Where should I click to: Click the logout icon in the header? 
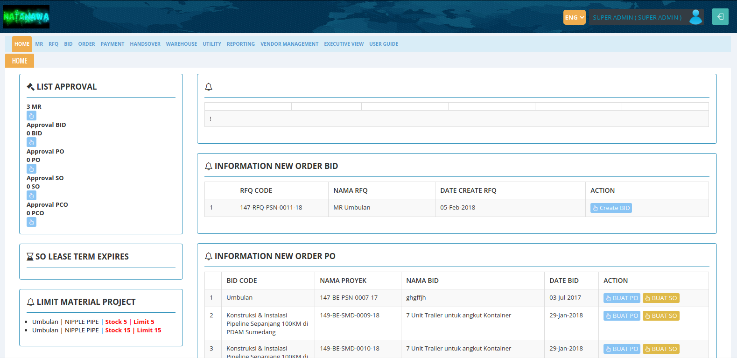click(720, 17)
